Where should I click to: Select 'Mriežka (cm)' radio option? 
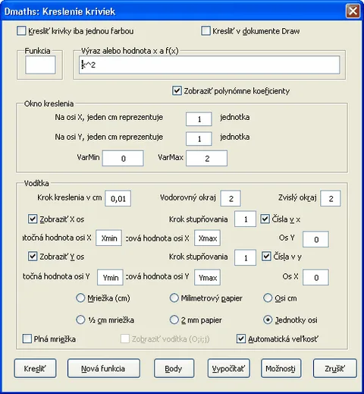coord(80,298)
